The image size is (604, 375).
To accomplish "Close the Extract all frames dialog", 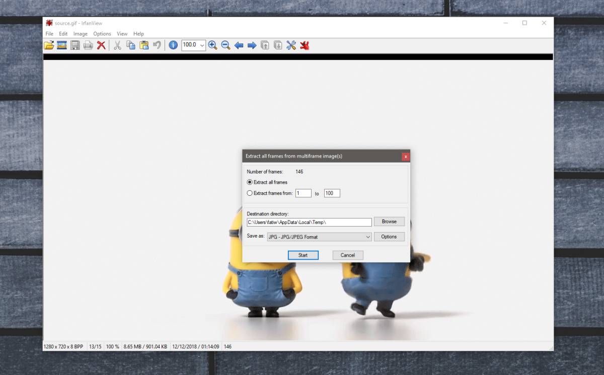I will pos(406,157).
